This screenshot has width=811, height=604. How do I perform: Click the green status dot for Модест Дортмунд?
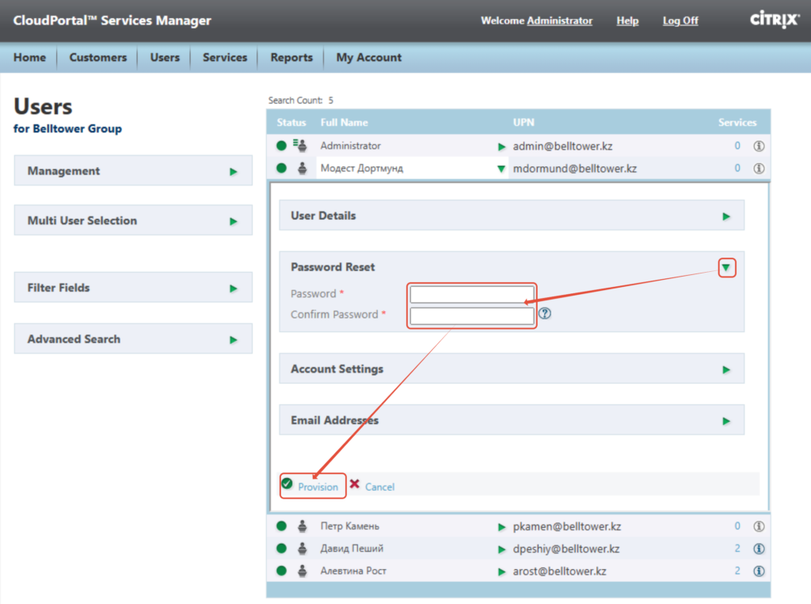[281, 168]
